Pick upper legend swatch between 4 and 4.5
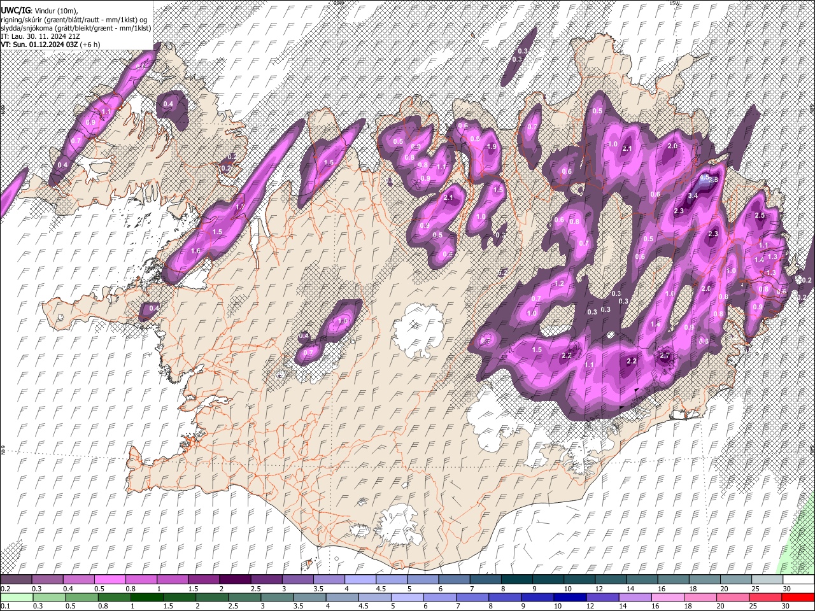Image resolution: width=815 pixels, height=611 pixels. coord(360,580)
